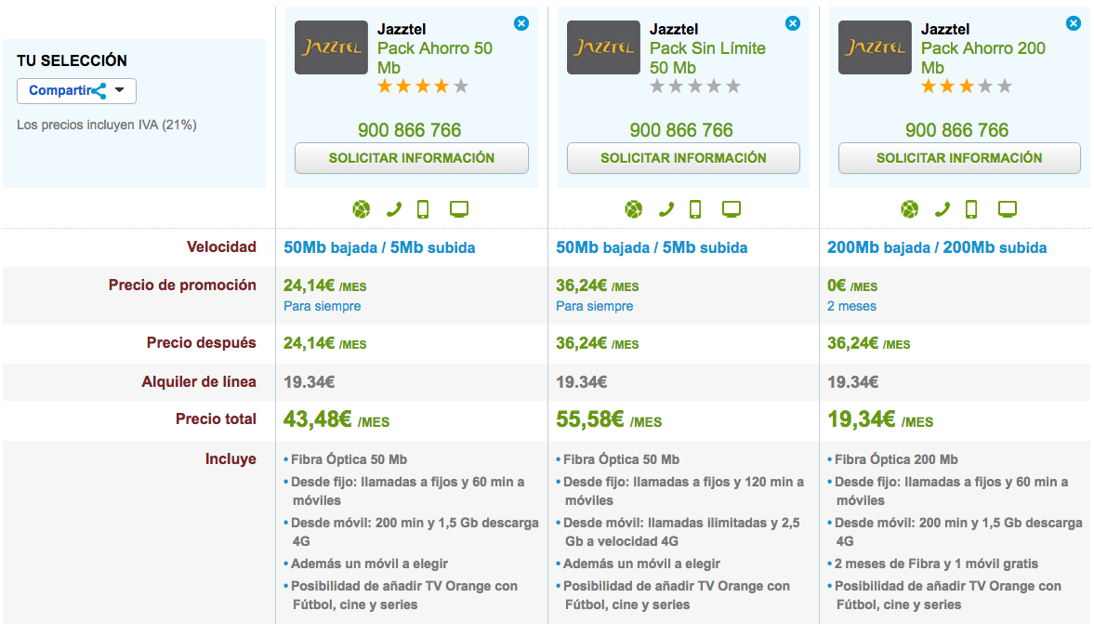Click the TV icon under Pack Sin Límite

click(732, 209)
